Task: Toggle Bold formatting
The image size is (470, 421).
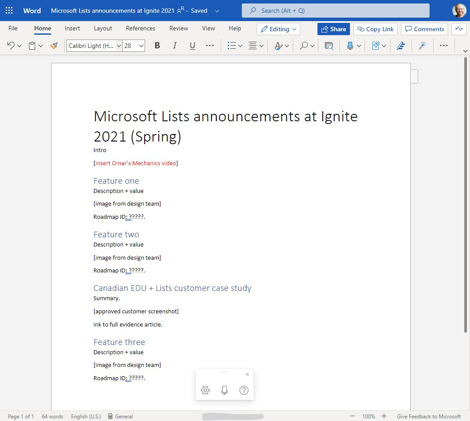Action: click(x=157, y=46)
